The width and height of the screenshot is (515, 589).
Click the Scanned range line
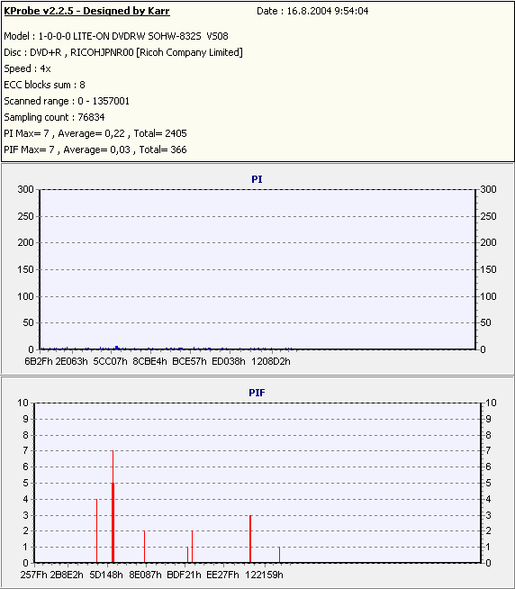pyautogui.click(x=67, y=101)
